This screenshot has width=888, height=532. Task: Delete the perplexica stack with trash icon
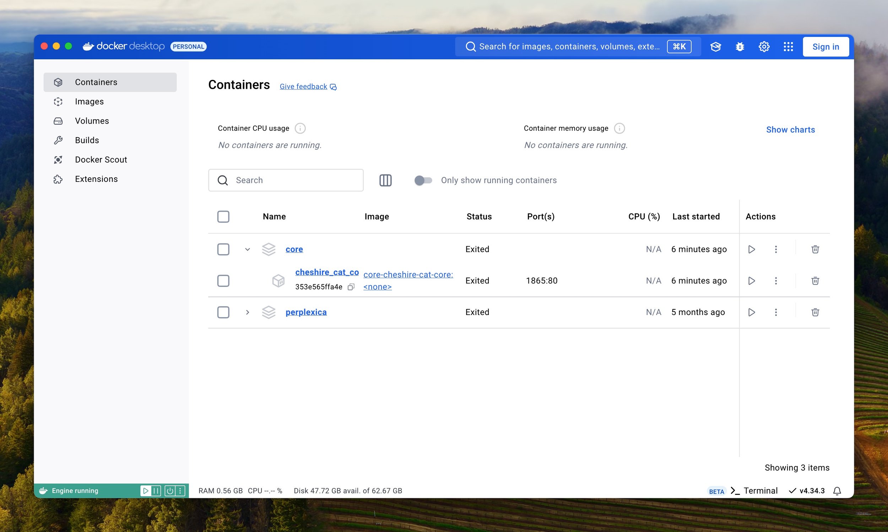pyautogui.click(x=815, y=312)
